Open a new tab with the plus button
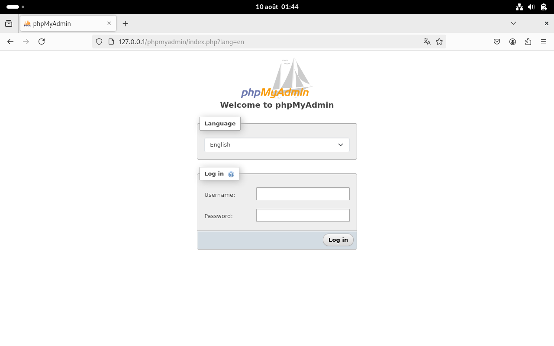Screen dimensions: 554x346 pyautogui.click(x=126, y=23)
